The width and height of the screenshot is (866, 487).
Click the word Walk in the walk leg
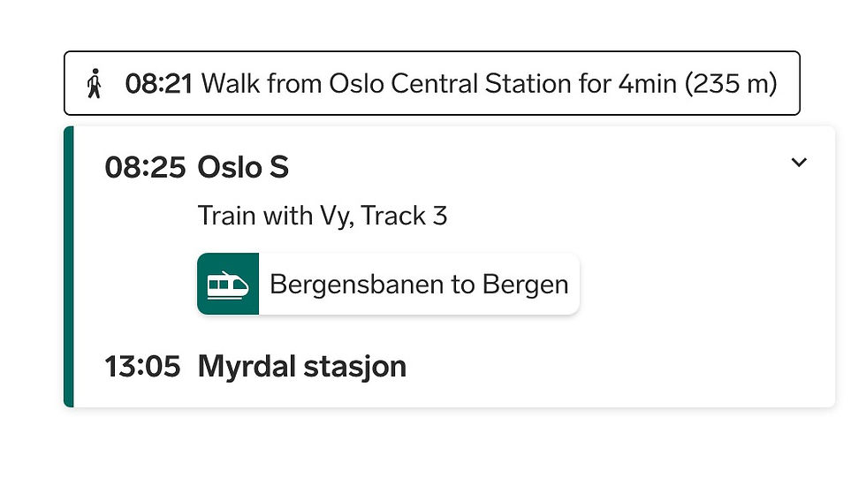click(x=231, y=85)
